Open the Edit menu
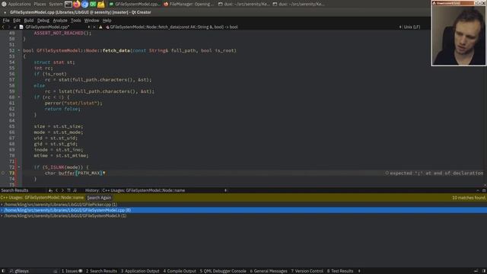487x274 pixels. [17, 21]
